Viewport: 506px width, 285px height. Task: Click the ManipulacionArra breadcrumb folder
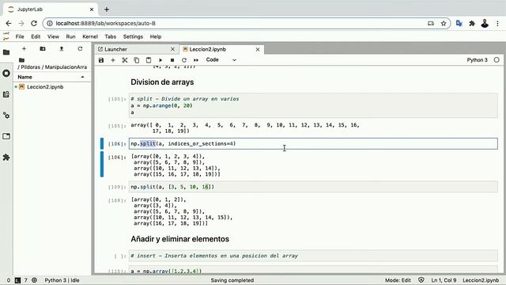(x=66, y=67)
